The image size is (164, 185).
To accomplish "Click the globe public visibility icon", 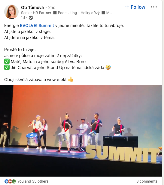I will [31, 18].
